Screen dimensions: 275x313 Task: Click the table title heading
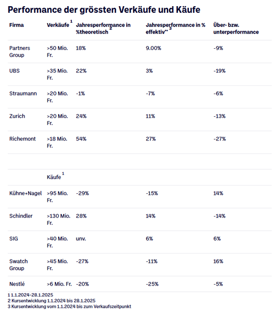coord(104,10)
